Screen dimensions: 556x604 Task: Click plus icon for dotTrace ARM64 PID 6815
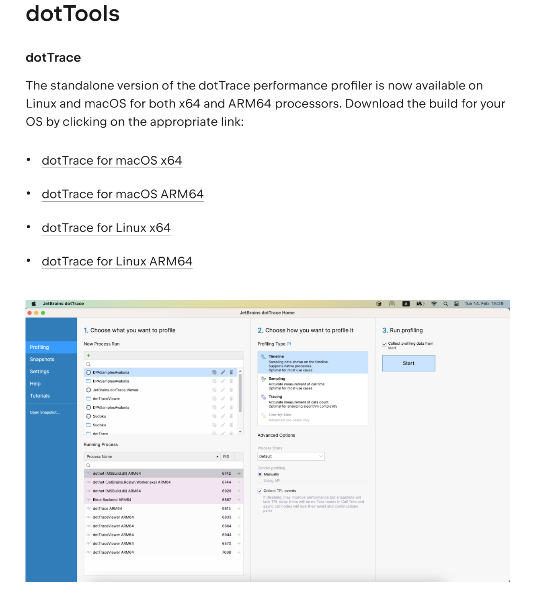click(x=239, y=509)
